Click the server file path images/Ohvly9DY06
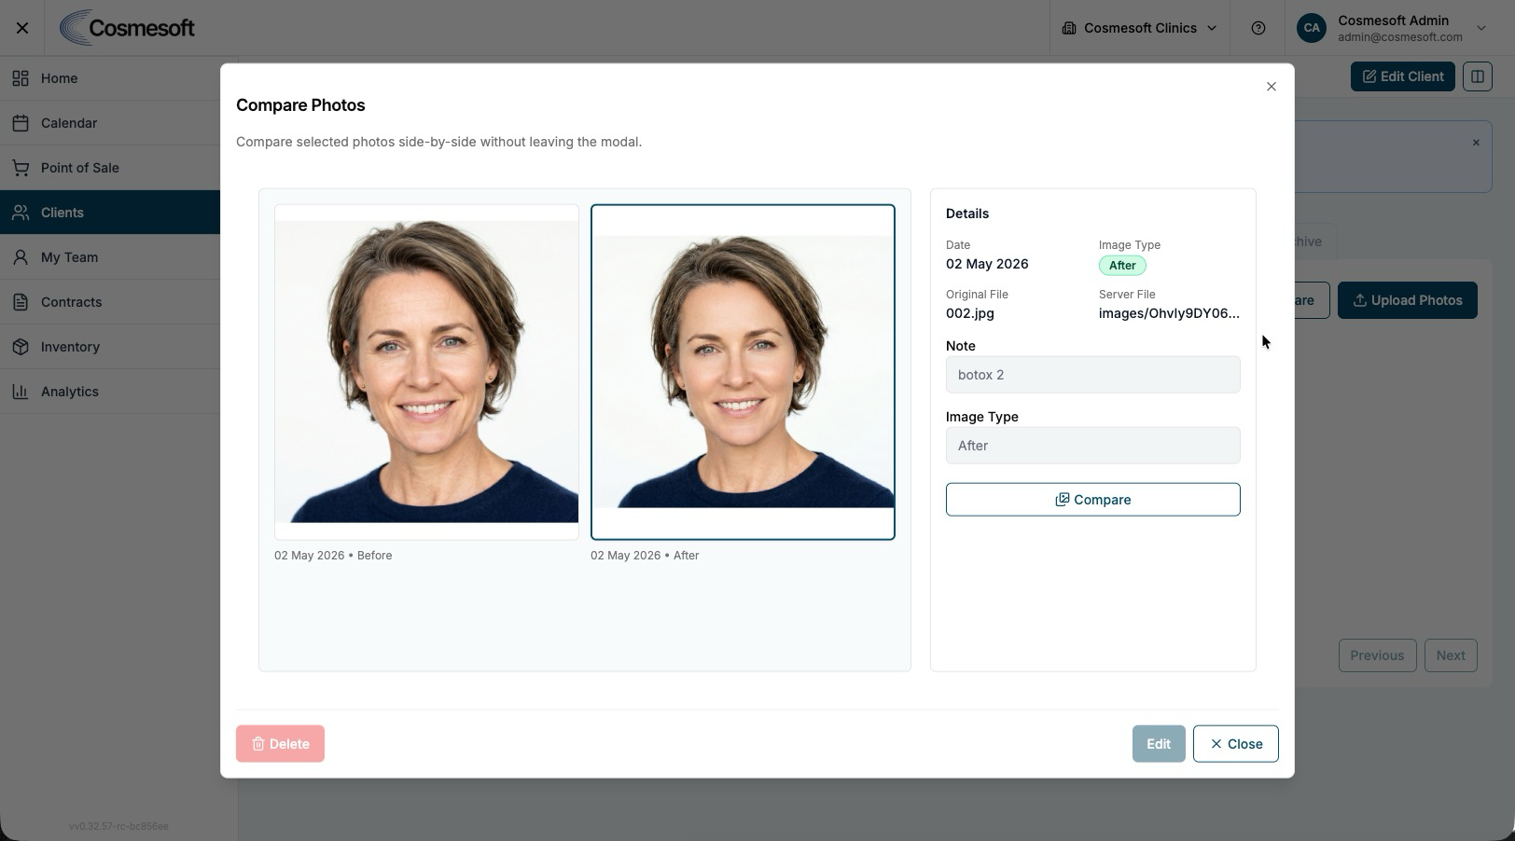Viewport: 1515px width, 841px height. pyautogui.click(x=1169, y=313)
